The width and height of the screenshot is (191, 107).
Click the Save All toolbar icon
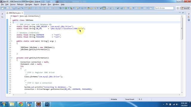[11, 8]
